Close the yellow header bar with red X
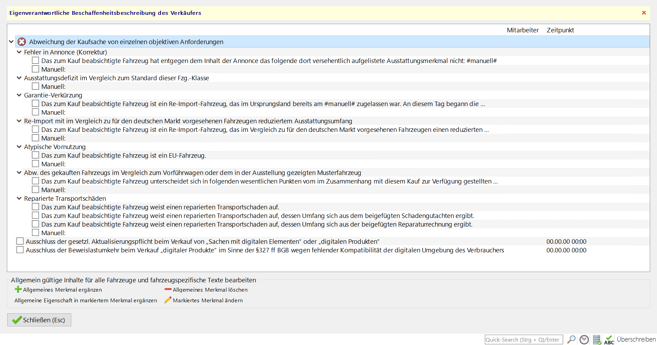The height and width of the screenshot is (345, 657). pos(644,13)
